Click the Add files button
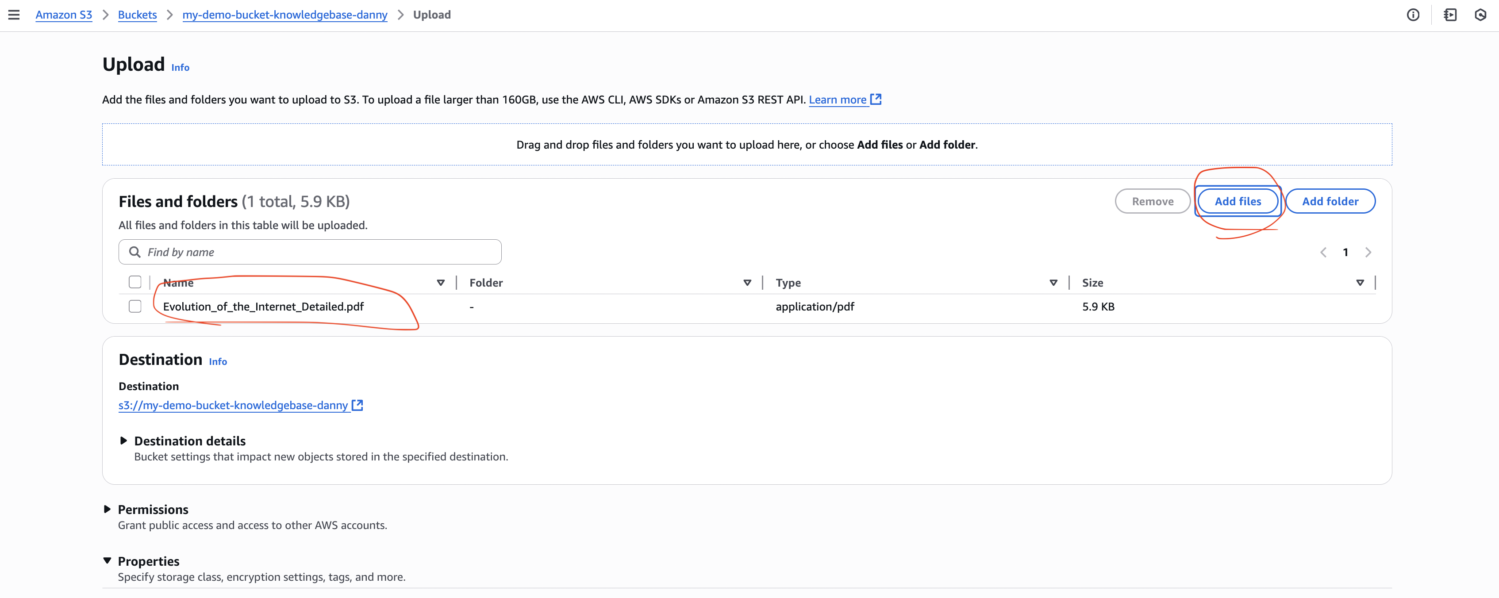1499x598 pixels. coord(1238,201)
